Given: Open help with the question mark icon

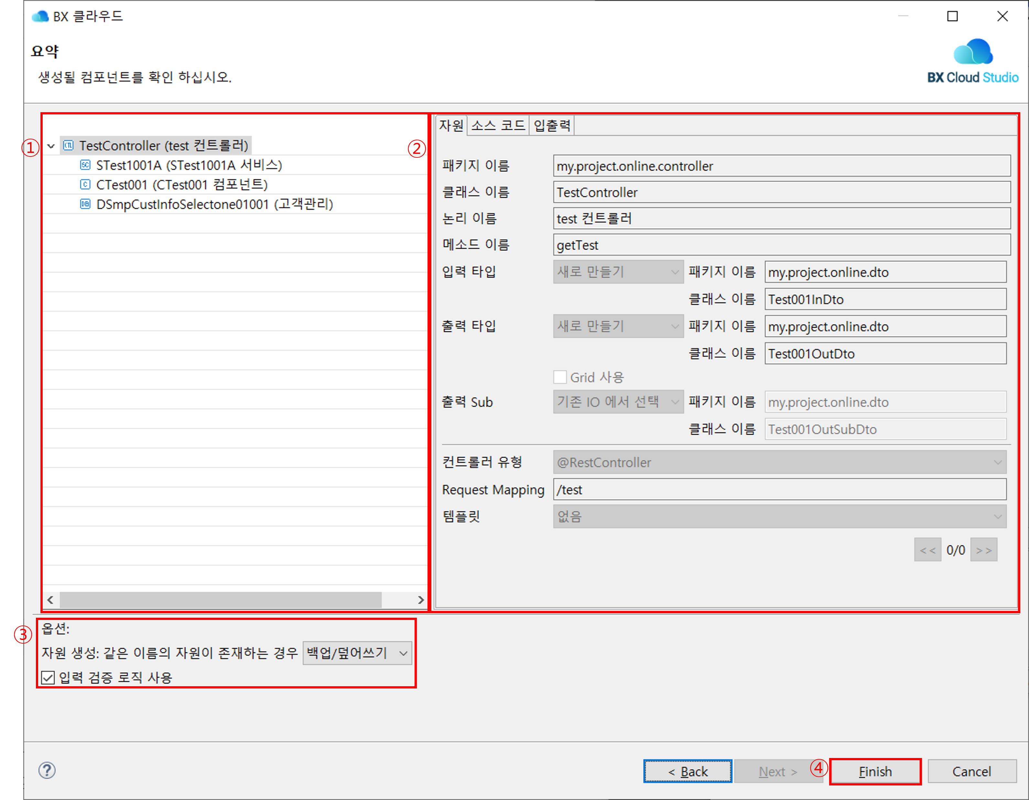Looking at the screenshot, I should coord(47,771).
